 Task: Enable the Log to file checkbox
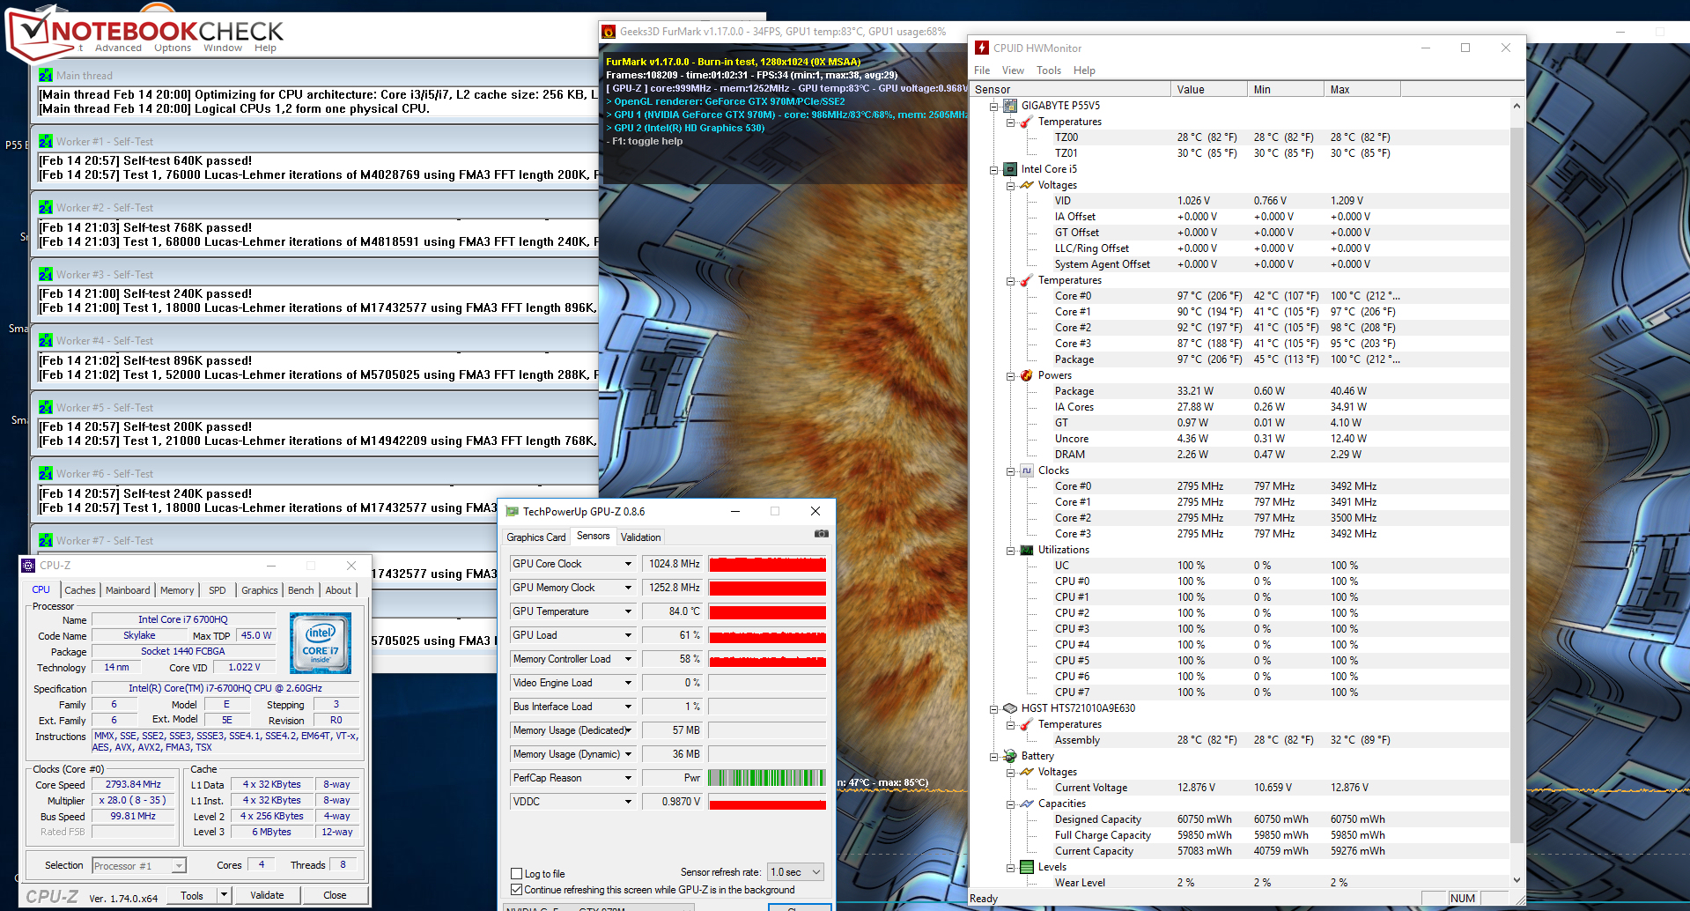point(517,874)
